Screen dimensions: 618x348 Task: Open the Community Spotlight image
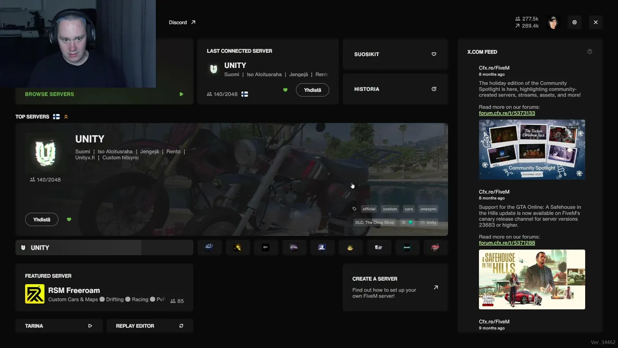click(x=532, y=149)
